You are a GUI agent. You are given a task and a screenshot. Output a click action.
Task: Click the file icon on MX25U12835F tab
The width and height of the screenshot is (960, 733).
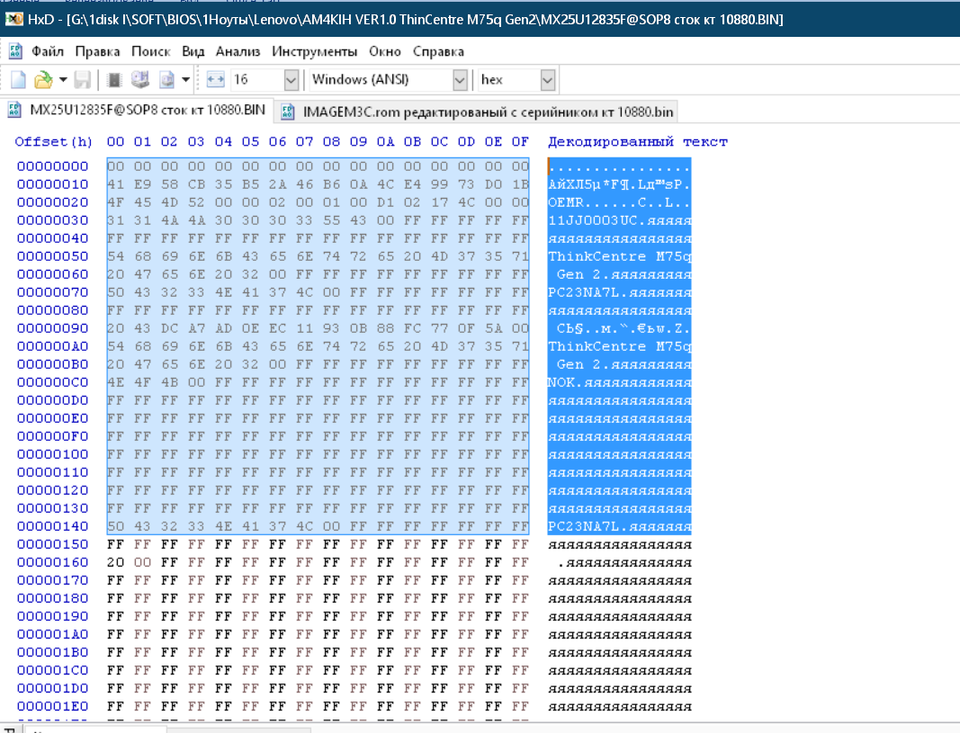14,110
